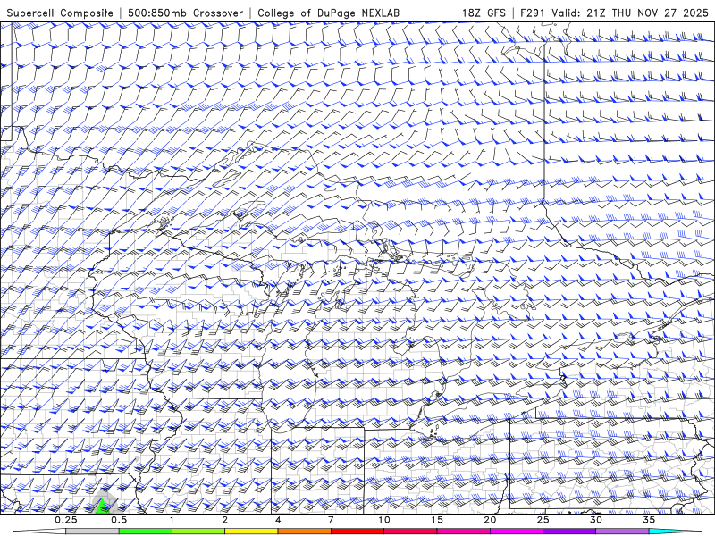The height and width of the screenshot is (536, 715).
Task: Select the hot pink 15–20 color bar segment
Action: coord(463,532)
